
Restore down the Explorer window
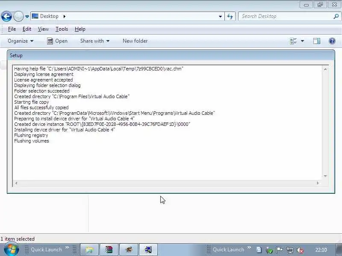point(320,5)
